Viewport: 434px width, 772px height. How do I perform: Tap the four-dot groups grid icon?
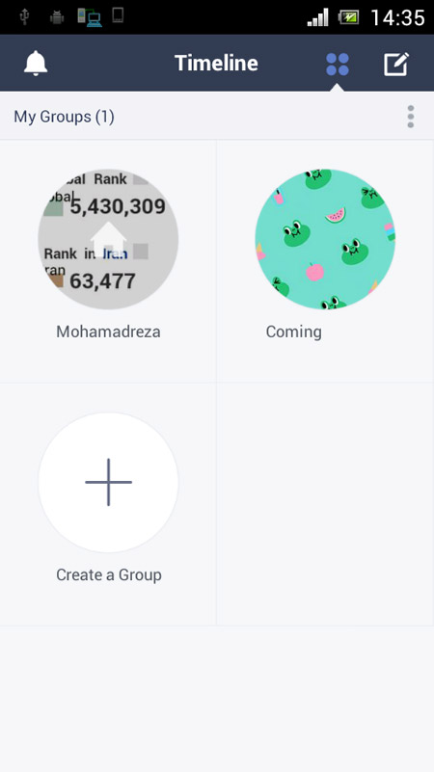point(338,65)
